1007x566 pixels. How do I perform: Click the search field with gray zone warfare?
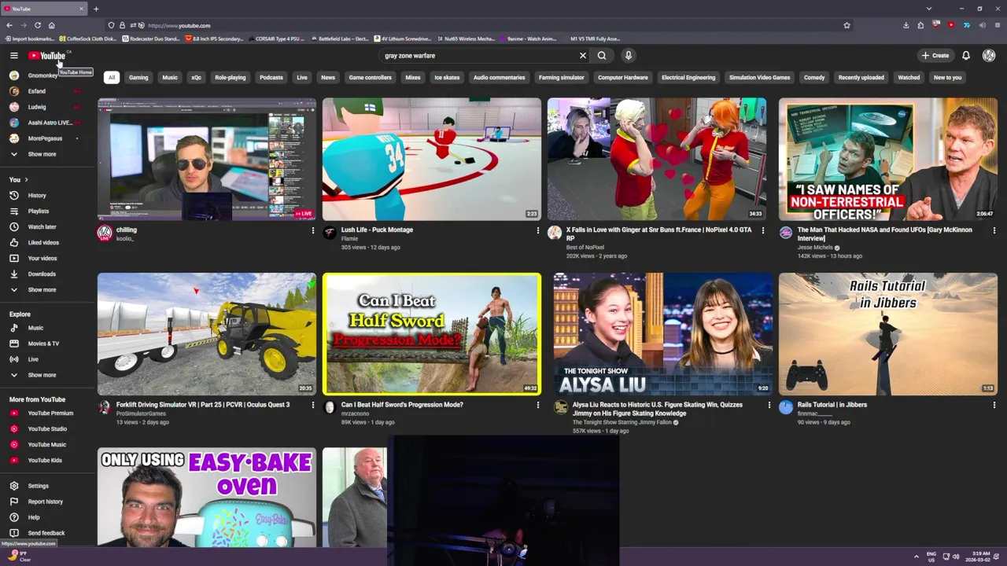coord(478,56)
